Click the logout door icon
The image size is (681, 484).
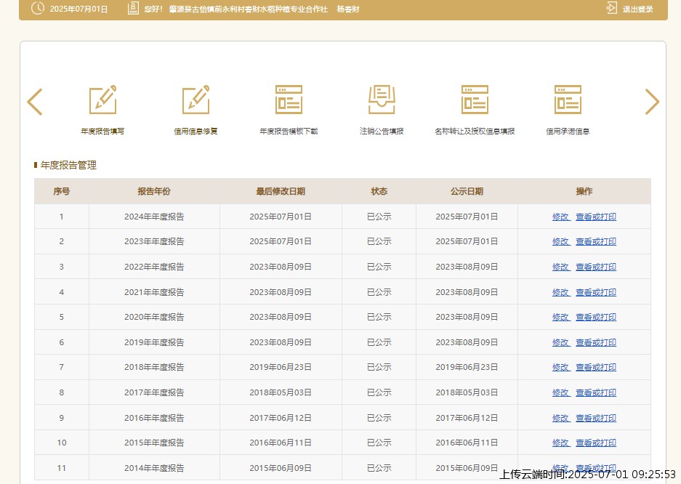pyautogui.click(x=611, y=8)
